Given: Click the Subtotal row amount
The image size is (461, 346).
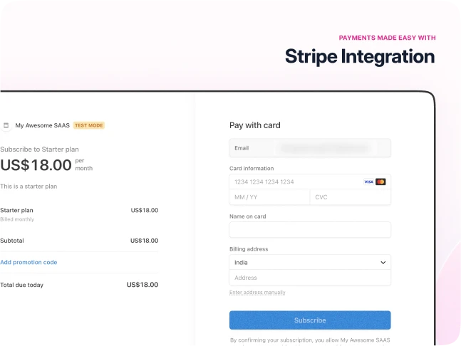Looking at the screenshot, I should [144, 241].
